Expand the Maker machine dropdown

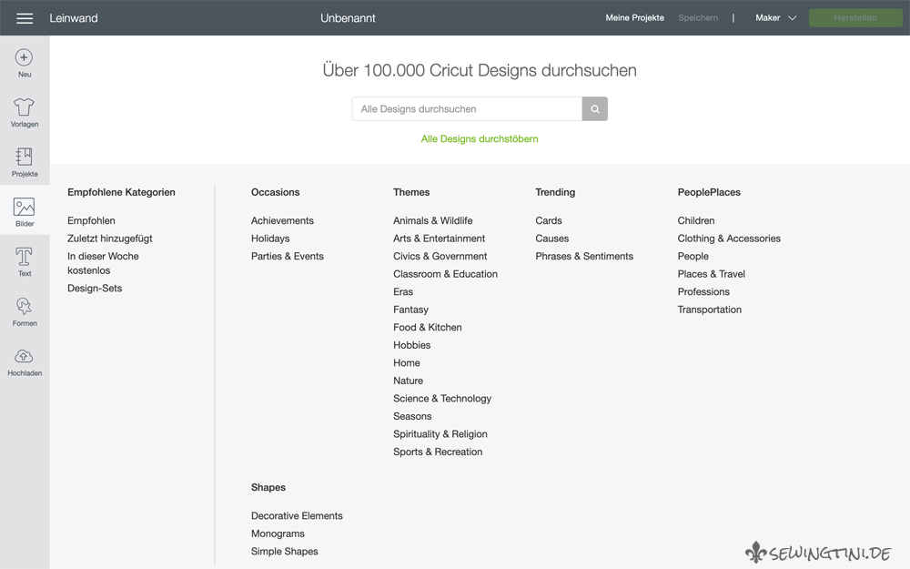pyautogui.click(x=775, y=18)
